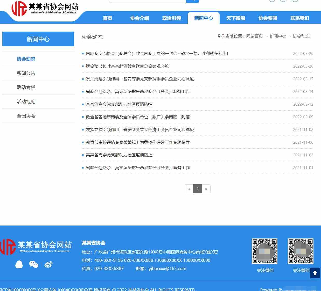Click the second 关注微信 QR code
Screen dimensions: 321x291
[301, 251]
